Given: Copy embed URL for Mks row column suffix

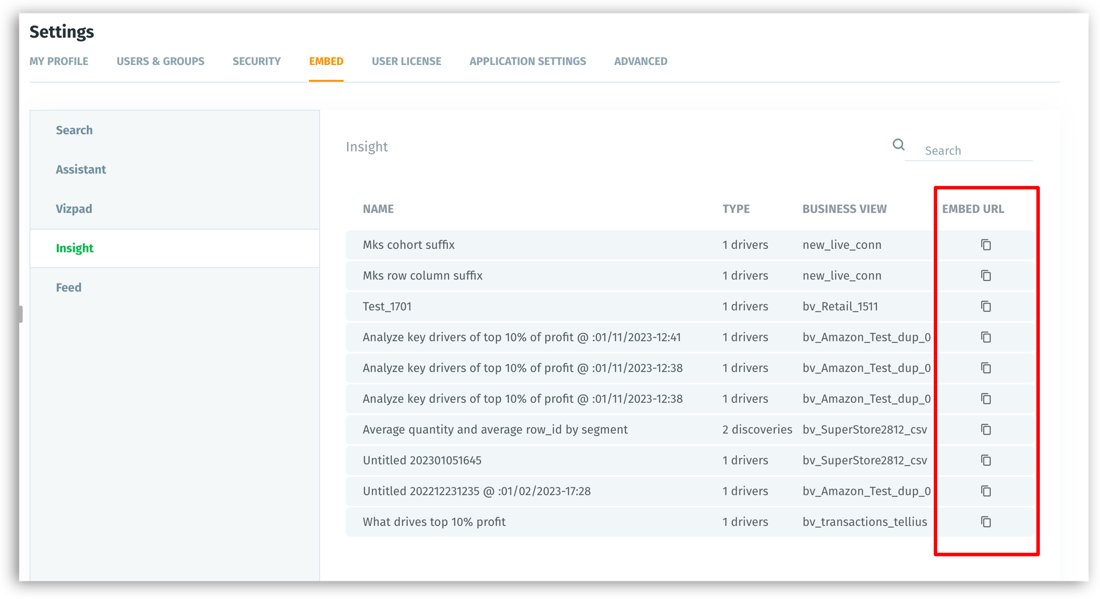Looking at the screenshot, I should click(986, 276).
